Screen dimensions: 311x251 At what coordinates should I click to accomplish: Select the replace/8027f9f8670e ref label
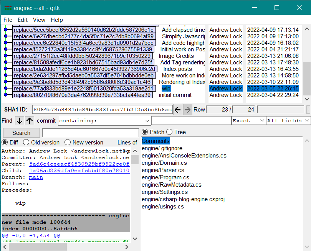[x=82, y=95]
